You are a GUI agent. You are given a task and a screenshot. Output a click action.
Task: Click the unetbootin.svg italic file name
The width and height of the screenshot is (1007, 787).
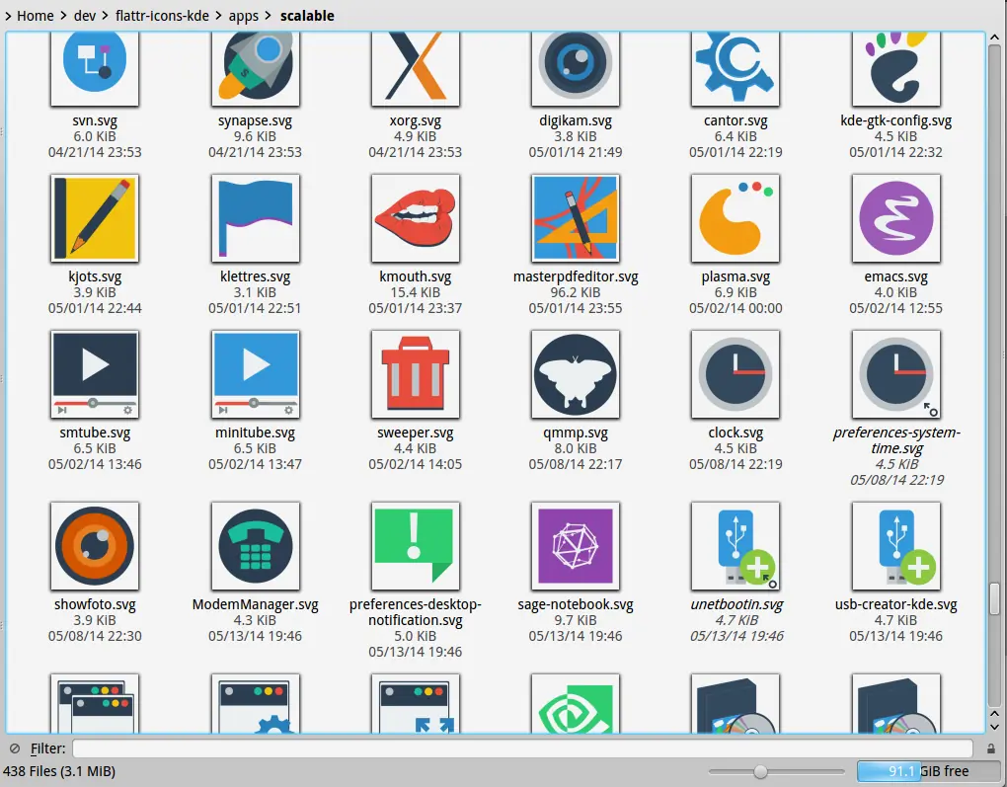point(736,604)
